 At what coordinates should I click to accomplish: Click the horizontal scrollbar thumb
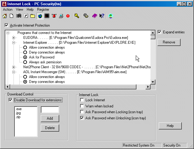pyautogui.click(x=73, y=87)
